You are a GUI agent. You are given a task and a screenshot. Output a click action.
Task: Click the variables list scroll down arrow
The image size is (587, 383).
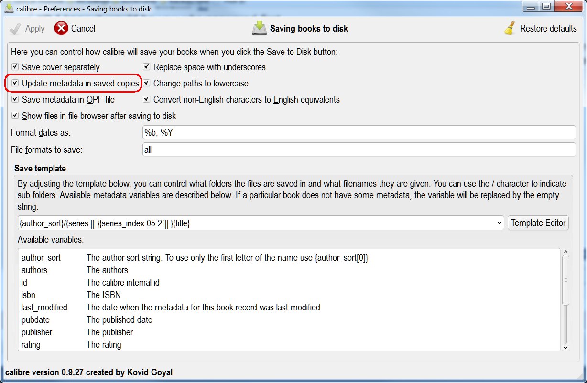[x=565, y=348]
